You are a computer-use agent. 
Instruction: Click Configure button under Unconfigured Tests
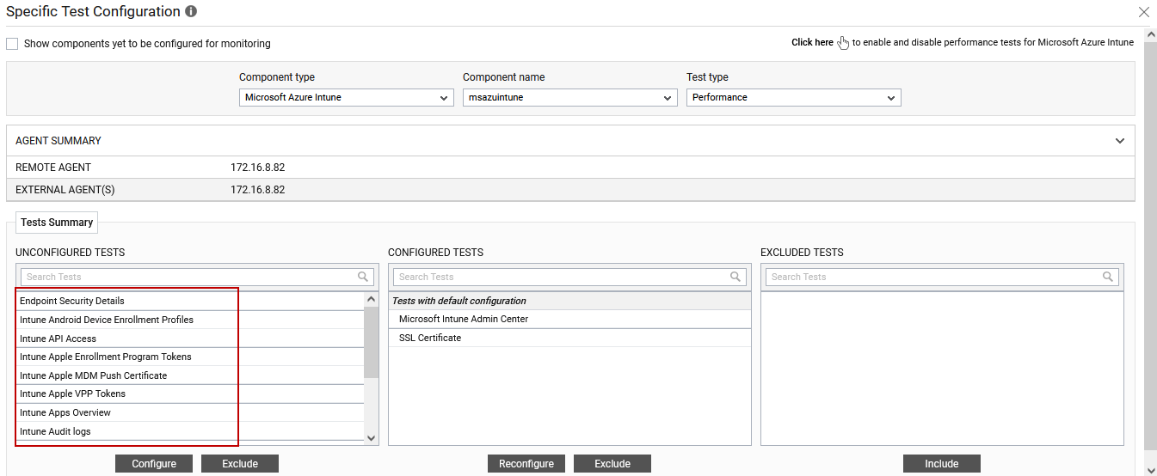click(x=154, y=464)
